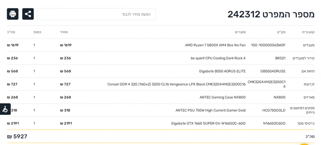Click the quantity '1' in the Dark Rock 4 row

(34, 58)
